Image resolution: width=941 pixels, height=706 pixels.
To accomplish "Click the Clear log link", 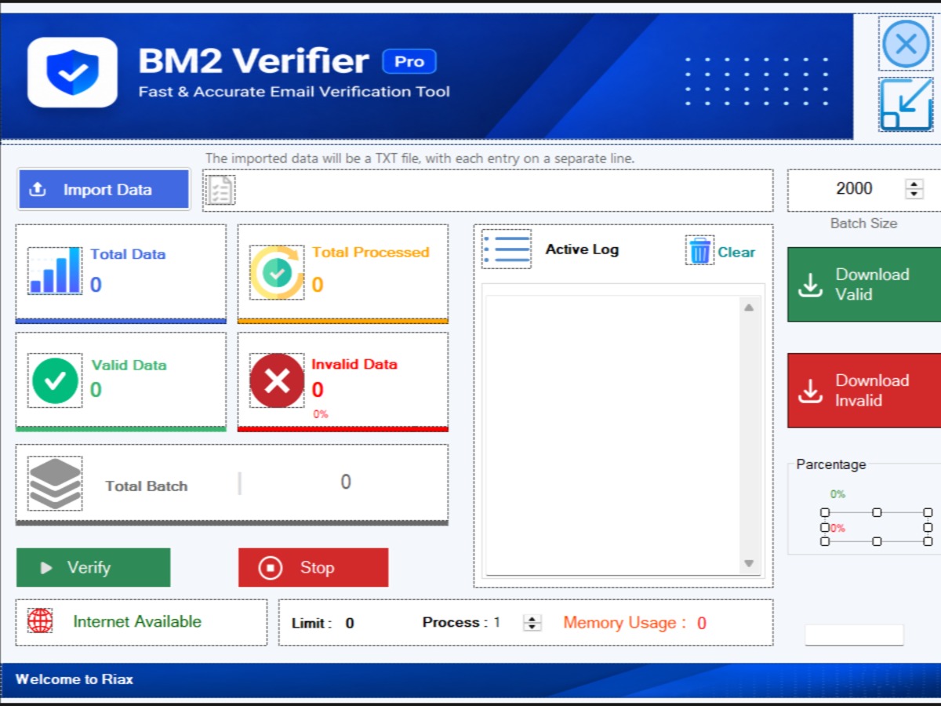I will pos(736,252).
